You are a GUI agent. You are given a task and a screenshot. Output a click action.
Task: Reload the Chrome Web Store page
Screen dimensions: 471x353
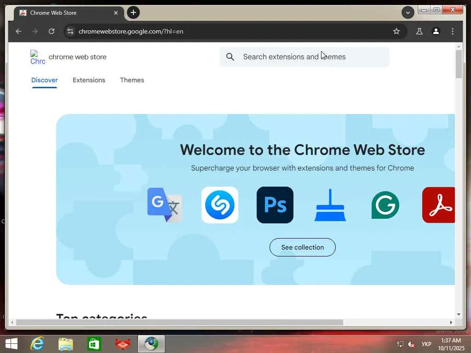coord(52,31)
